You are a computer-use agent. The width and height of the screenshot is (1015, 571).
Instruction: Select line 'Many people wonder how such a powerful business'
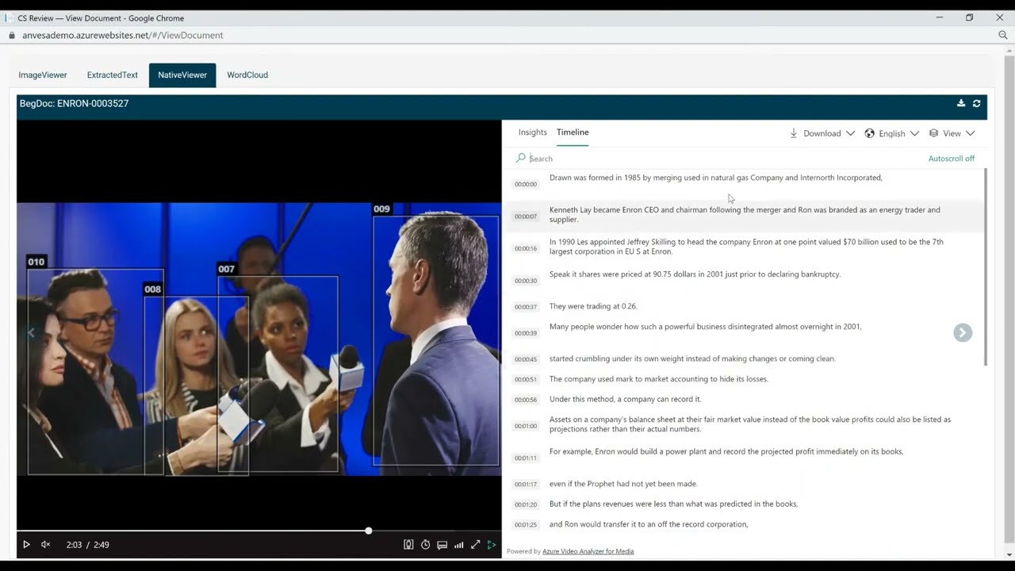coord(705,327)
